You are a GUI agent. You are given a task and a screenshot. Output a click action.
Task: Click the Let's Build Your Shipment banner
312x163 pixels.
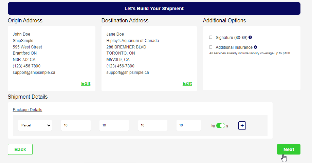tap(154, 8)
